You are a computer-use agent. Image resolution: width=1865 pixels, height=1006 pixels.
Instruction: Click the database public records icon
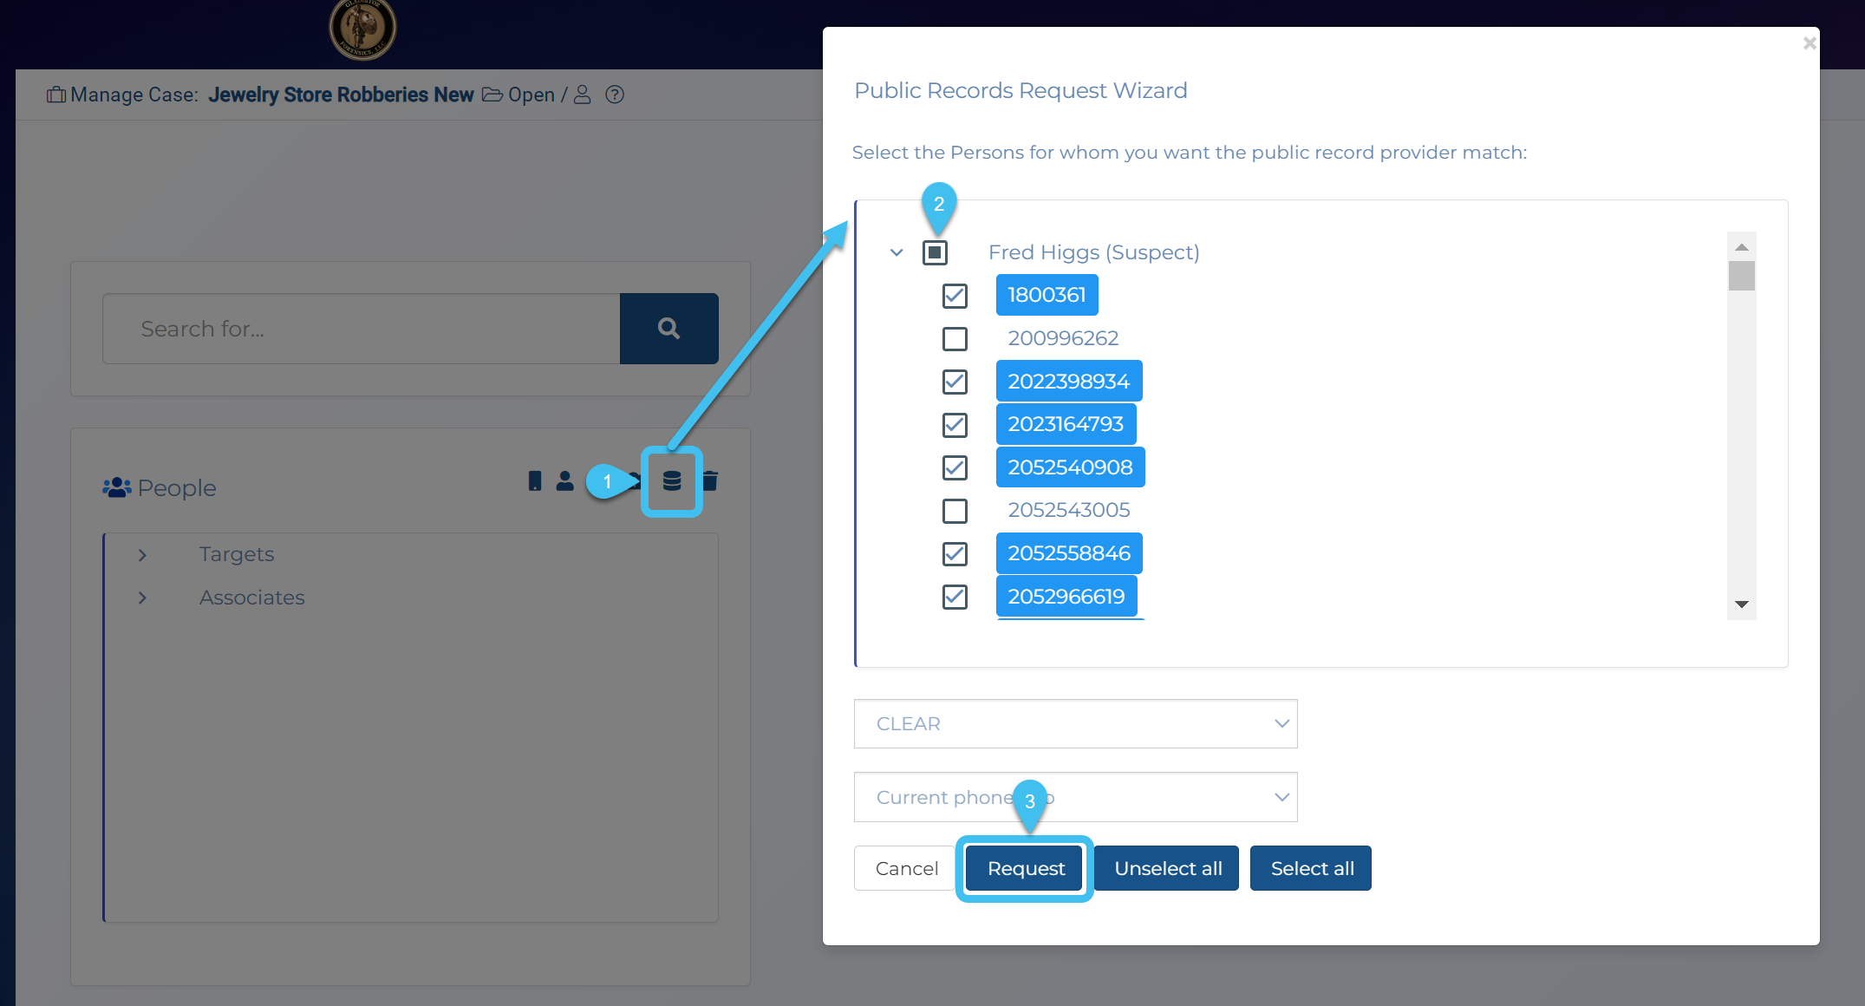coord(671,481)
